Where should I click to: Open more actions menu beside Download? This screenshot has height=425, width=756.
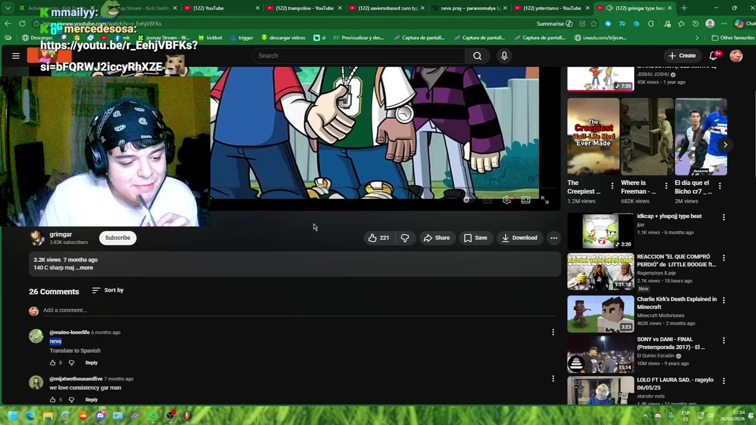[554, 238]
